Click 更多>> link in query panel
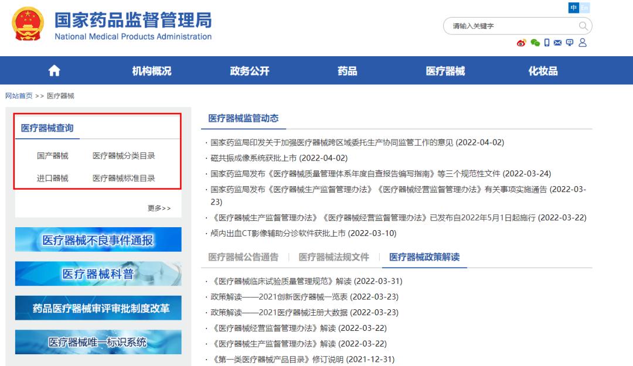This screenshot has height=366, width=633. coord(159,208)
